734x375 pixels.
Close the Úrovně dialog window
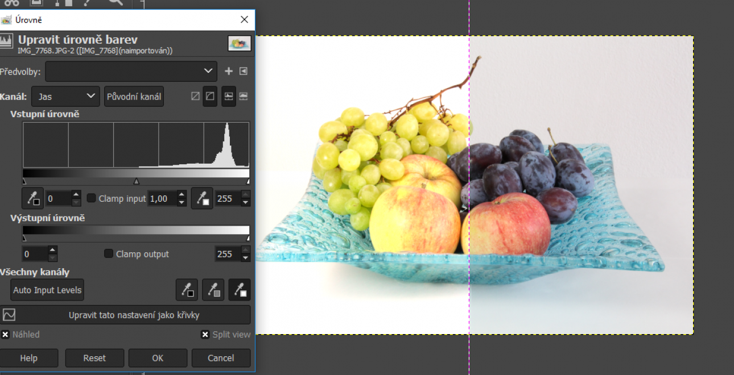244,19
